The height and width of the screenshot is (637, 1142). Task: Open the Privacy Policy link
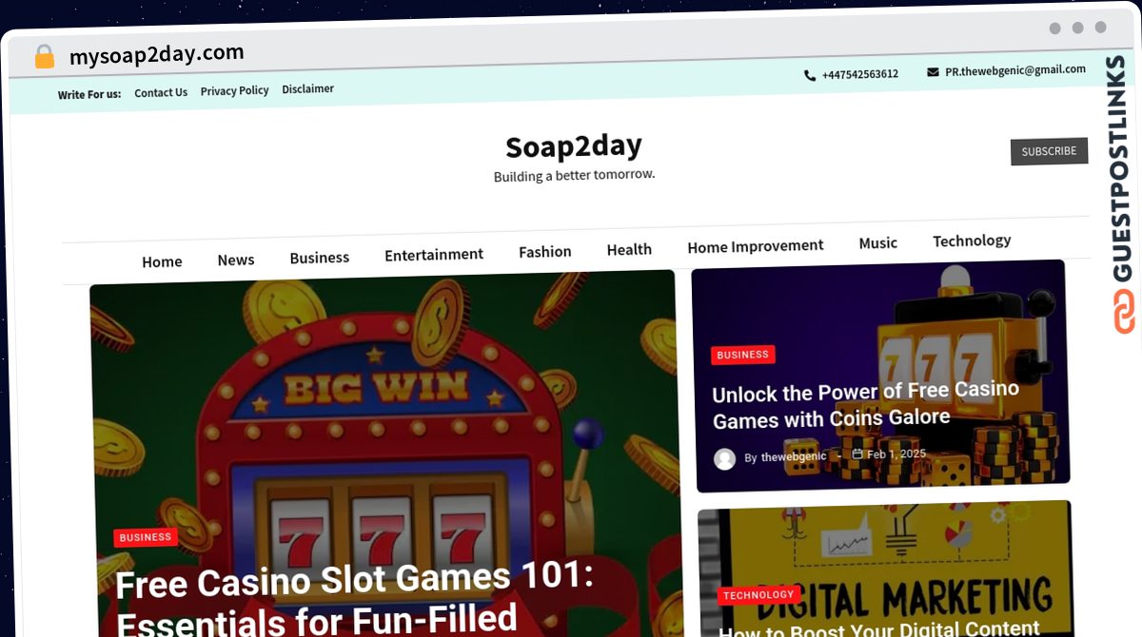(x=234, y=91)
